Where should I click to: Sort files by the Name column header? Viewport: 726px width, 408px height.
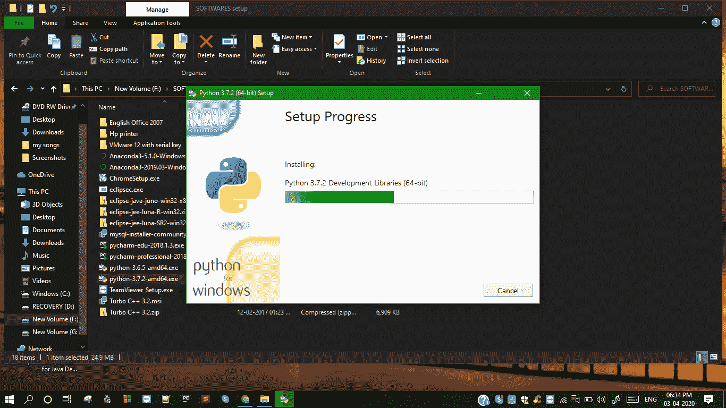(107, 107)
